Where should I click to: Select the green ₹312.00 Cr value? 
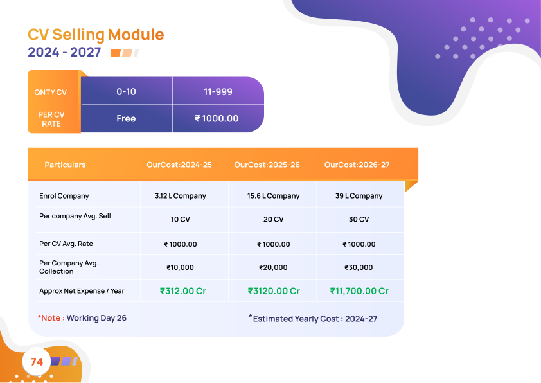point(183,291)
